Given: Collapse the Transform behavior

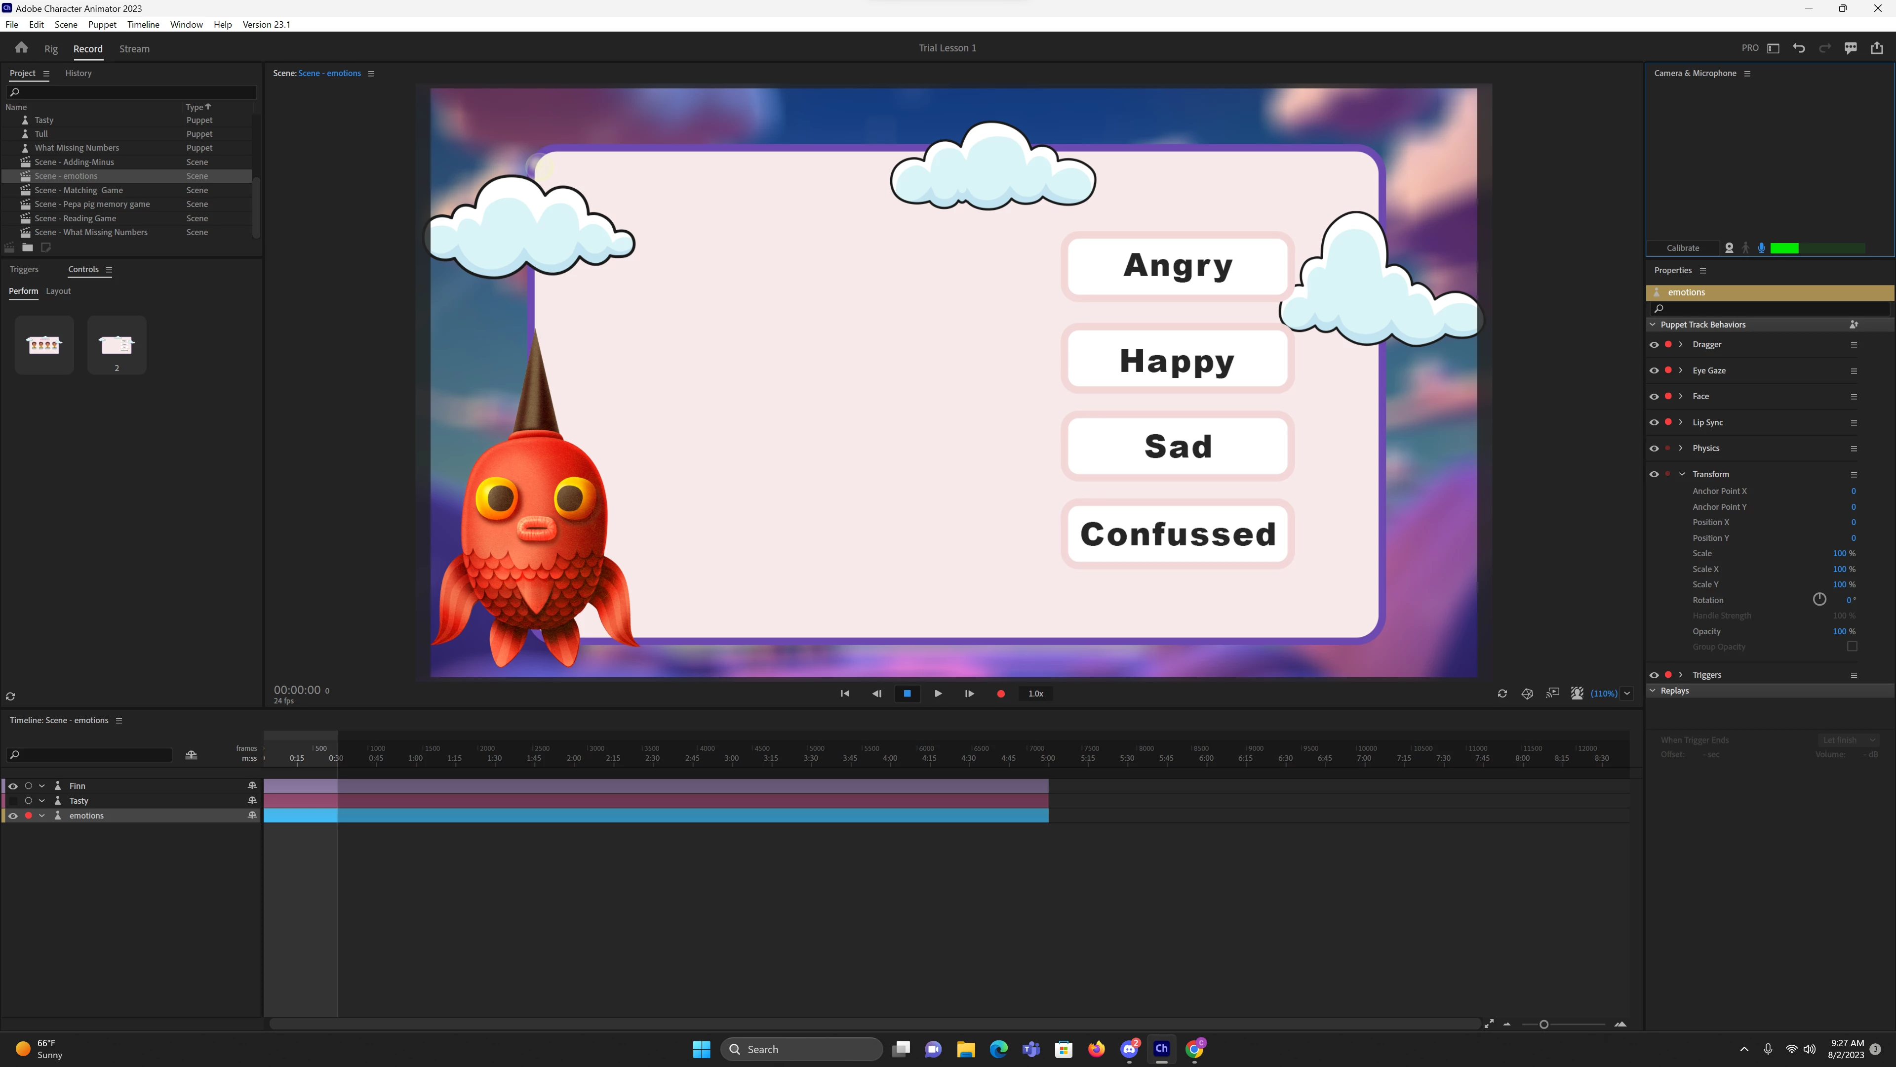Looking at the screenshot, I should click(x=1681, y=474).
